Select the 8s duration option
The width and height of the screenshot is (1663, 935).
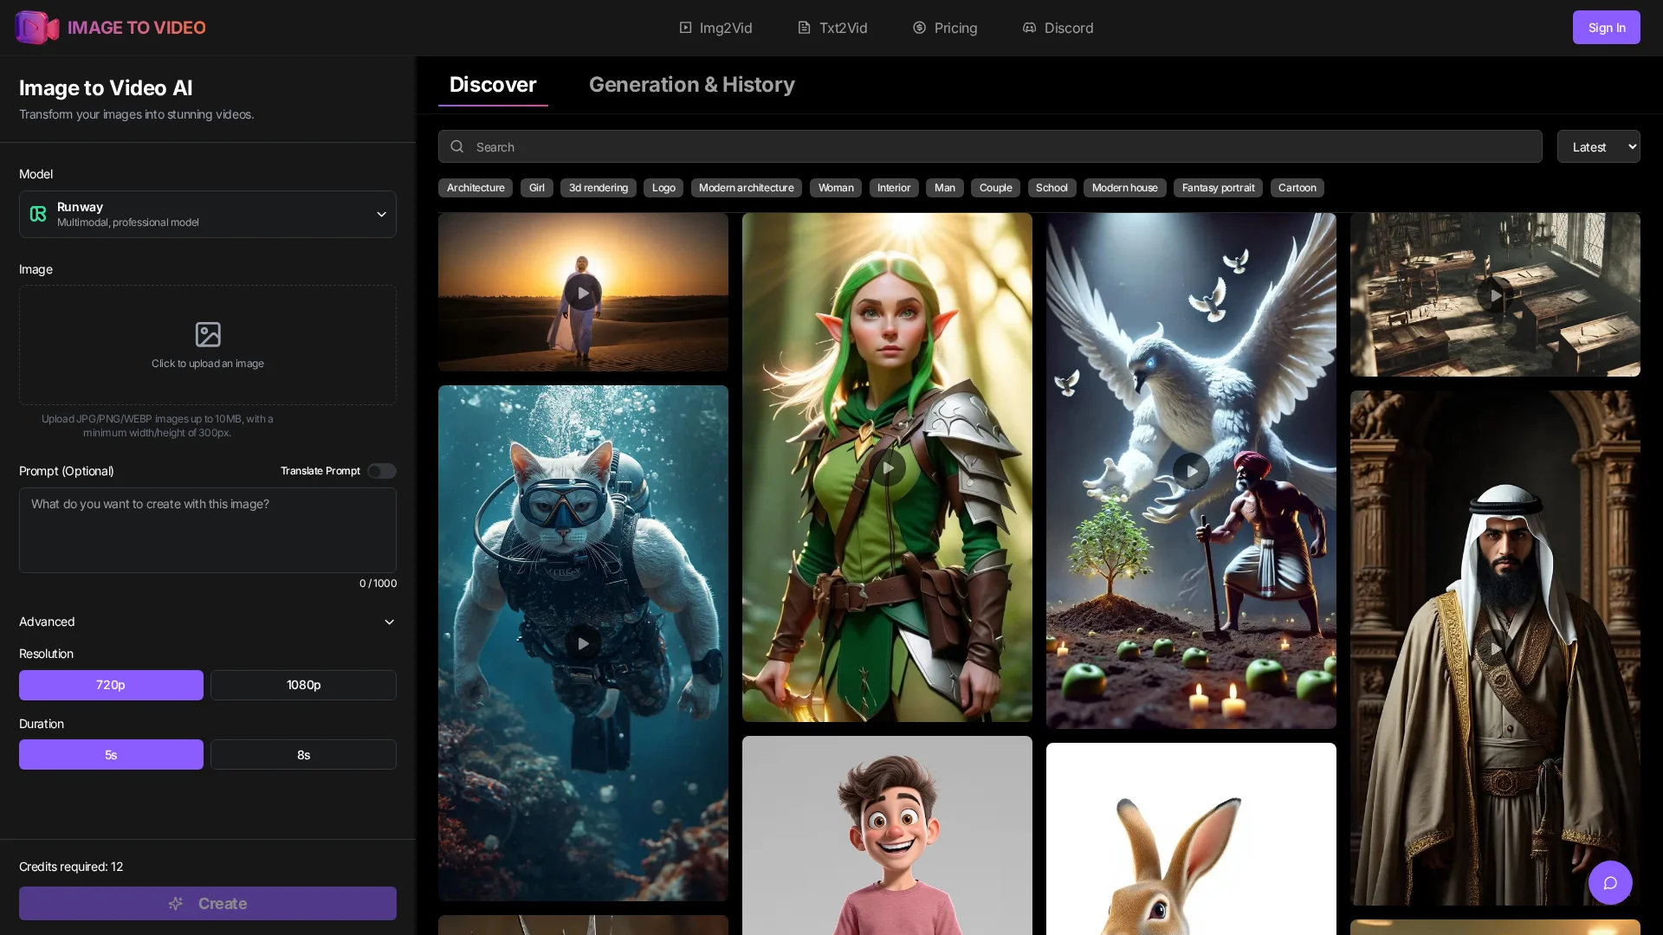[x=303, y=755]
